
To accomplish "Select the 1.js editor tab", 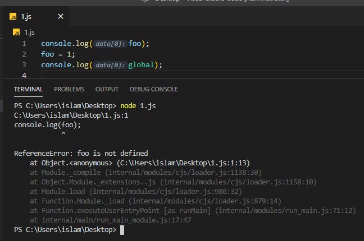I will point(36,16).
